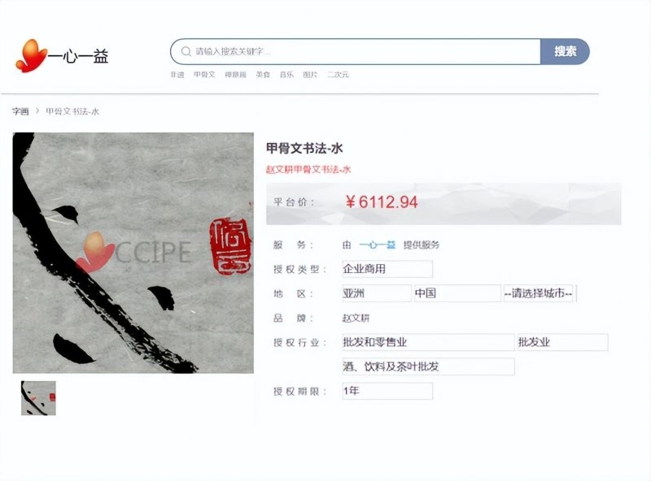The image size is (651, 481).
Task: Click the price ¥6112.94
Action: [382, 202]
